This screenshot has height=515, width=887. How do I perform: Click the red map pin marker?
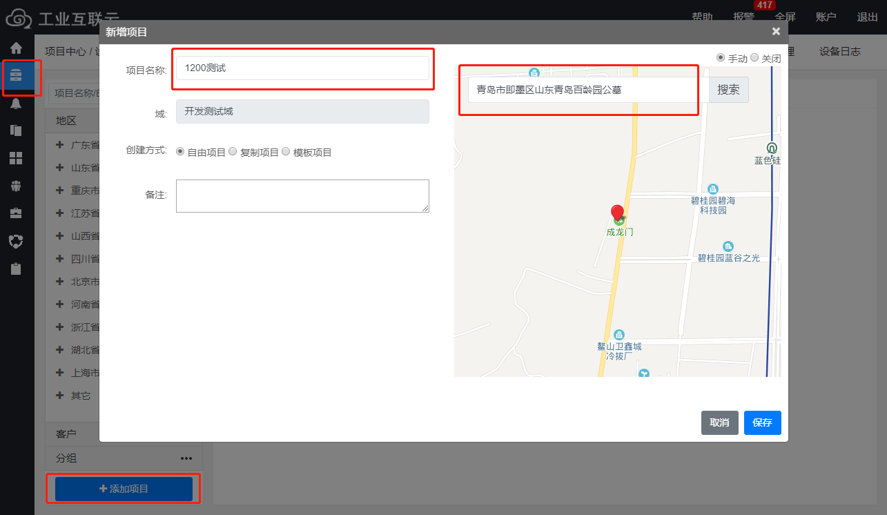click(616, 211)
